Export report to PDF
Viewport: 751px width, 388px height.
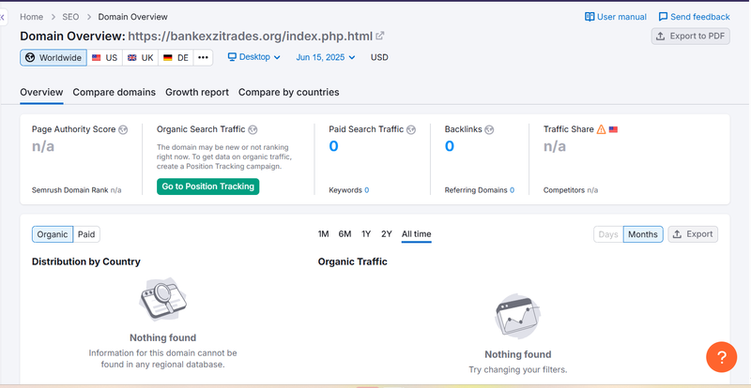690,36
